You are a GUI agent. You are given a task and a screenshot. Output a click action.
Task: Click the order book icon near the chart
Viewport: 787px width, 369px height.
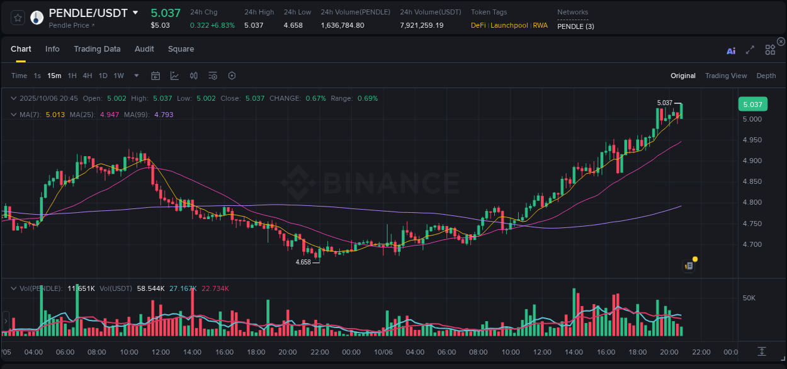(688, 265)
